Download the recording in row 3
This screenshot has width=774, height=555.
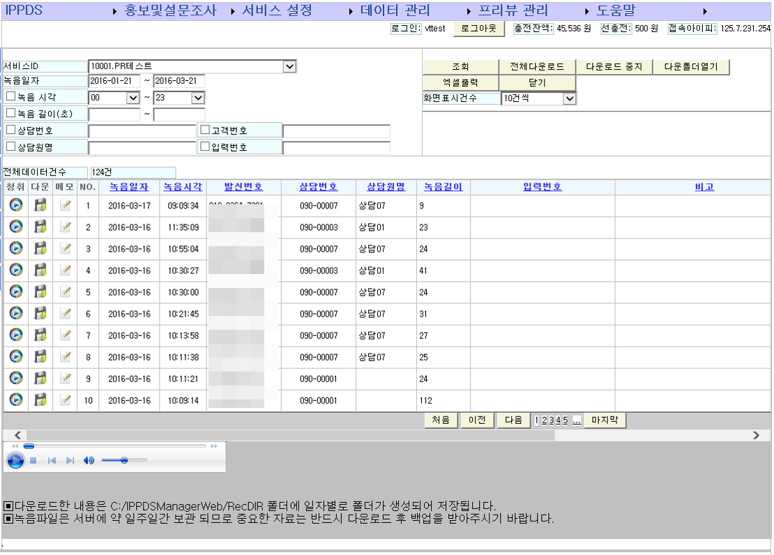[x=40, y=248]
